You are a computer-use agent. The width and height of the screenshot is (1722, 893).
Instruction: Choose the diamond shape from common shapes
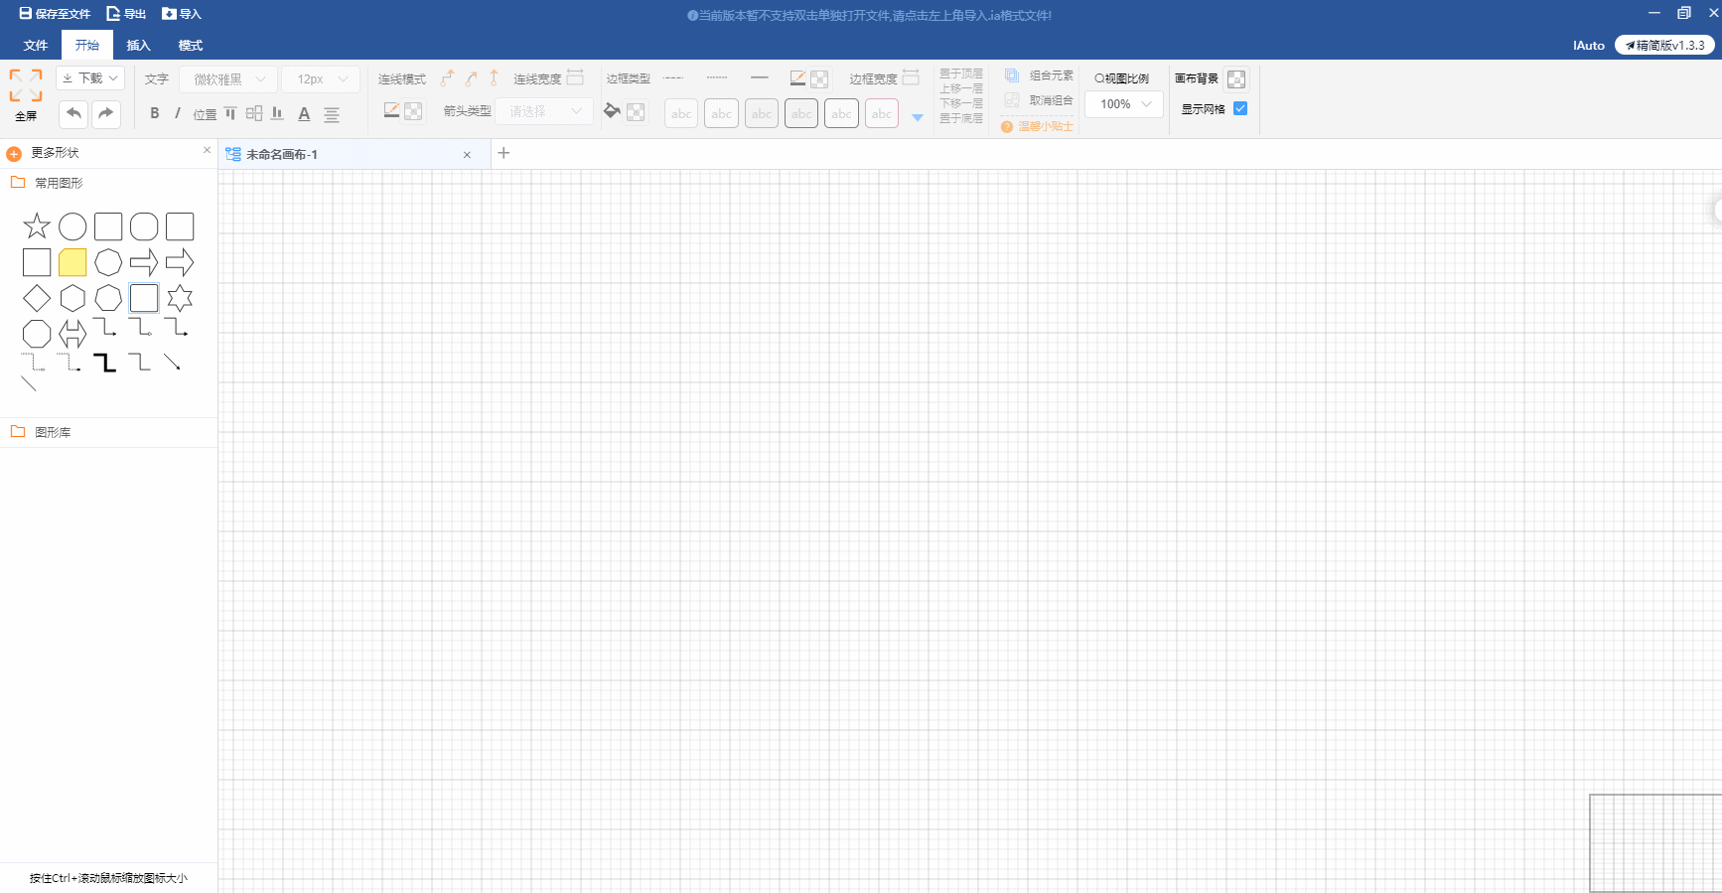pyautogui.click(x=37, y=298)
